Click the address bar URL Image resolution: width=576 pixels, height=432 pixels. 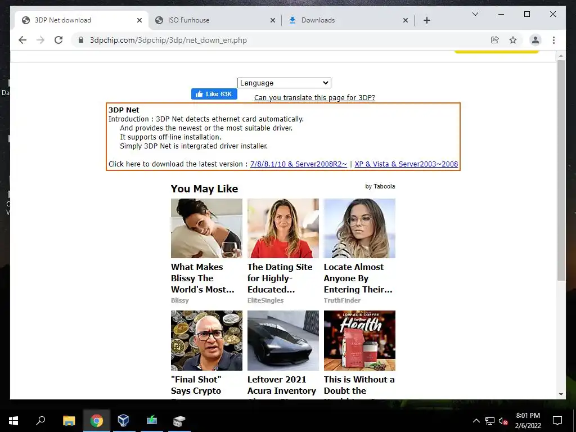[x=168, y=40]
